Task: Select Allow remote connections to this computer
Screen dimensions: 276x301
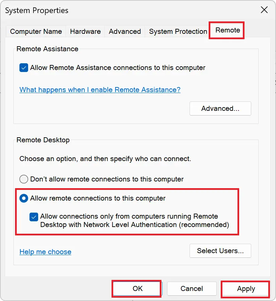Action: tap(23, 198)
